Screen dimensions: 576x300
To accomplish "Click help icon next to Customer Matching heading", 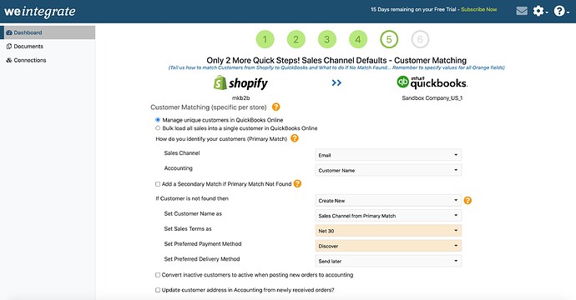I will 275,107.
